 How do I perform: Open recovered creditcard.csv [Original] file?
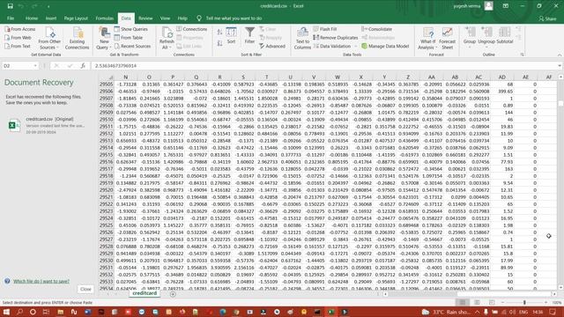pyautogui.click(x=47, y=125)
